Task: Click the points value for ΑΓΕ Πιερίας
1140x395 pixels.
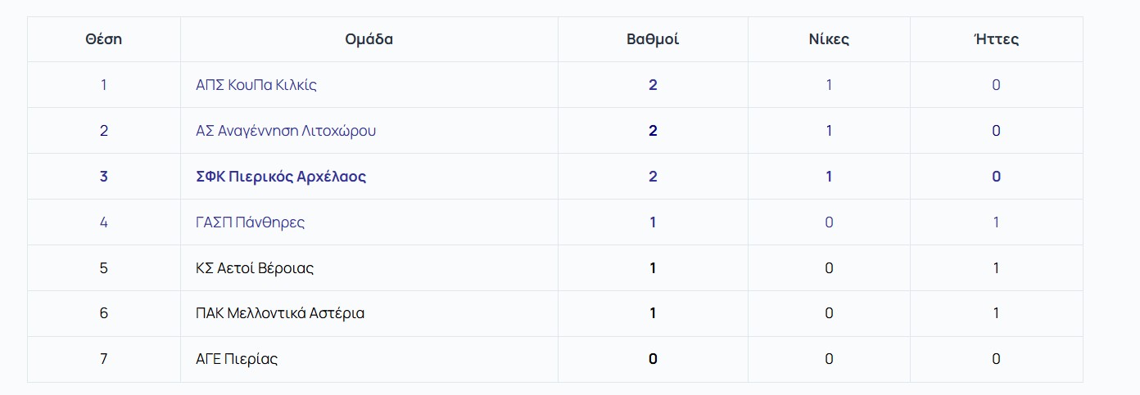Action: pyautogui.click(x=653, y=359)
